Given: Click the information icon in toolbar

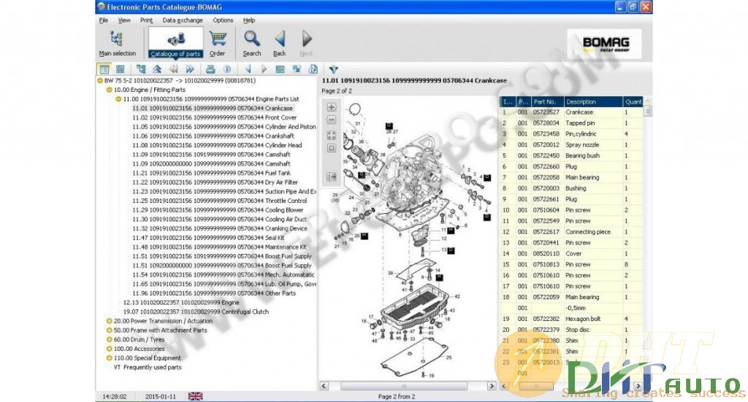Looking at the screenshot, I should 227,69.
